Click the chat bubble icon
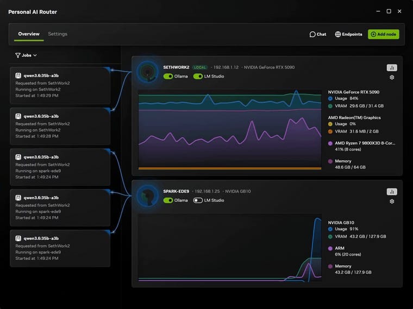The image size is (413, 309). point(312,34)
